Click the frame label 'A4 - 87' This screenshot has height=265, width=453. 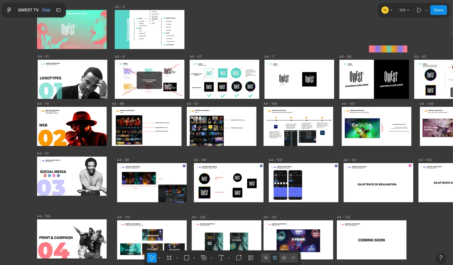193,104
